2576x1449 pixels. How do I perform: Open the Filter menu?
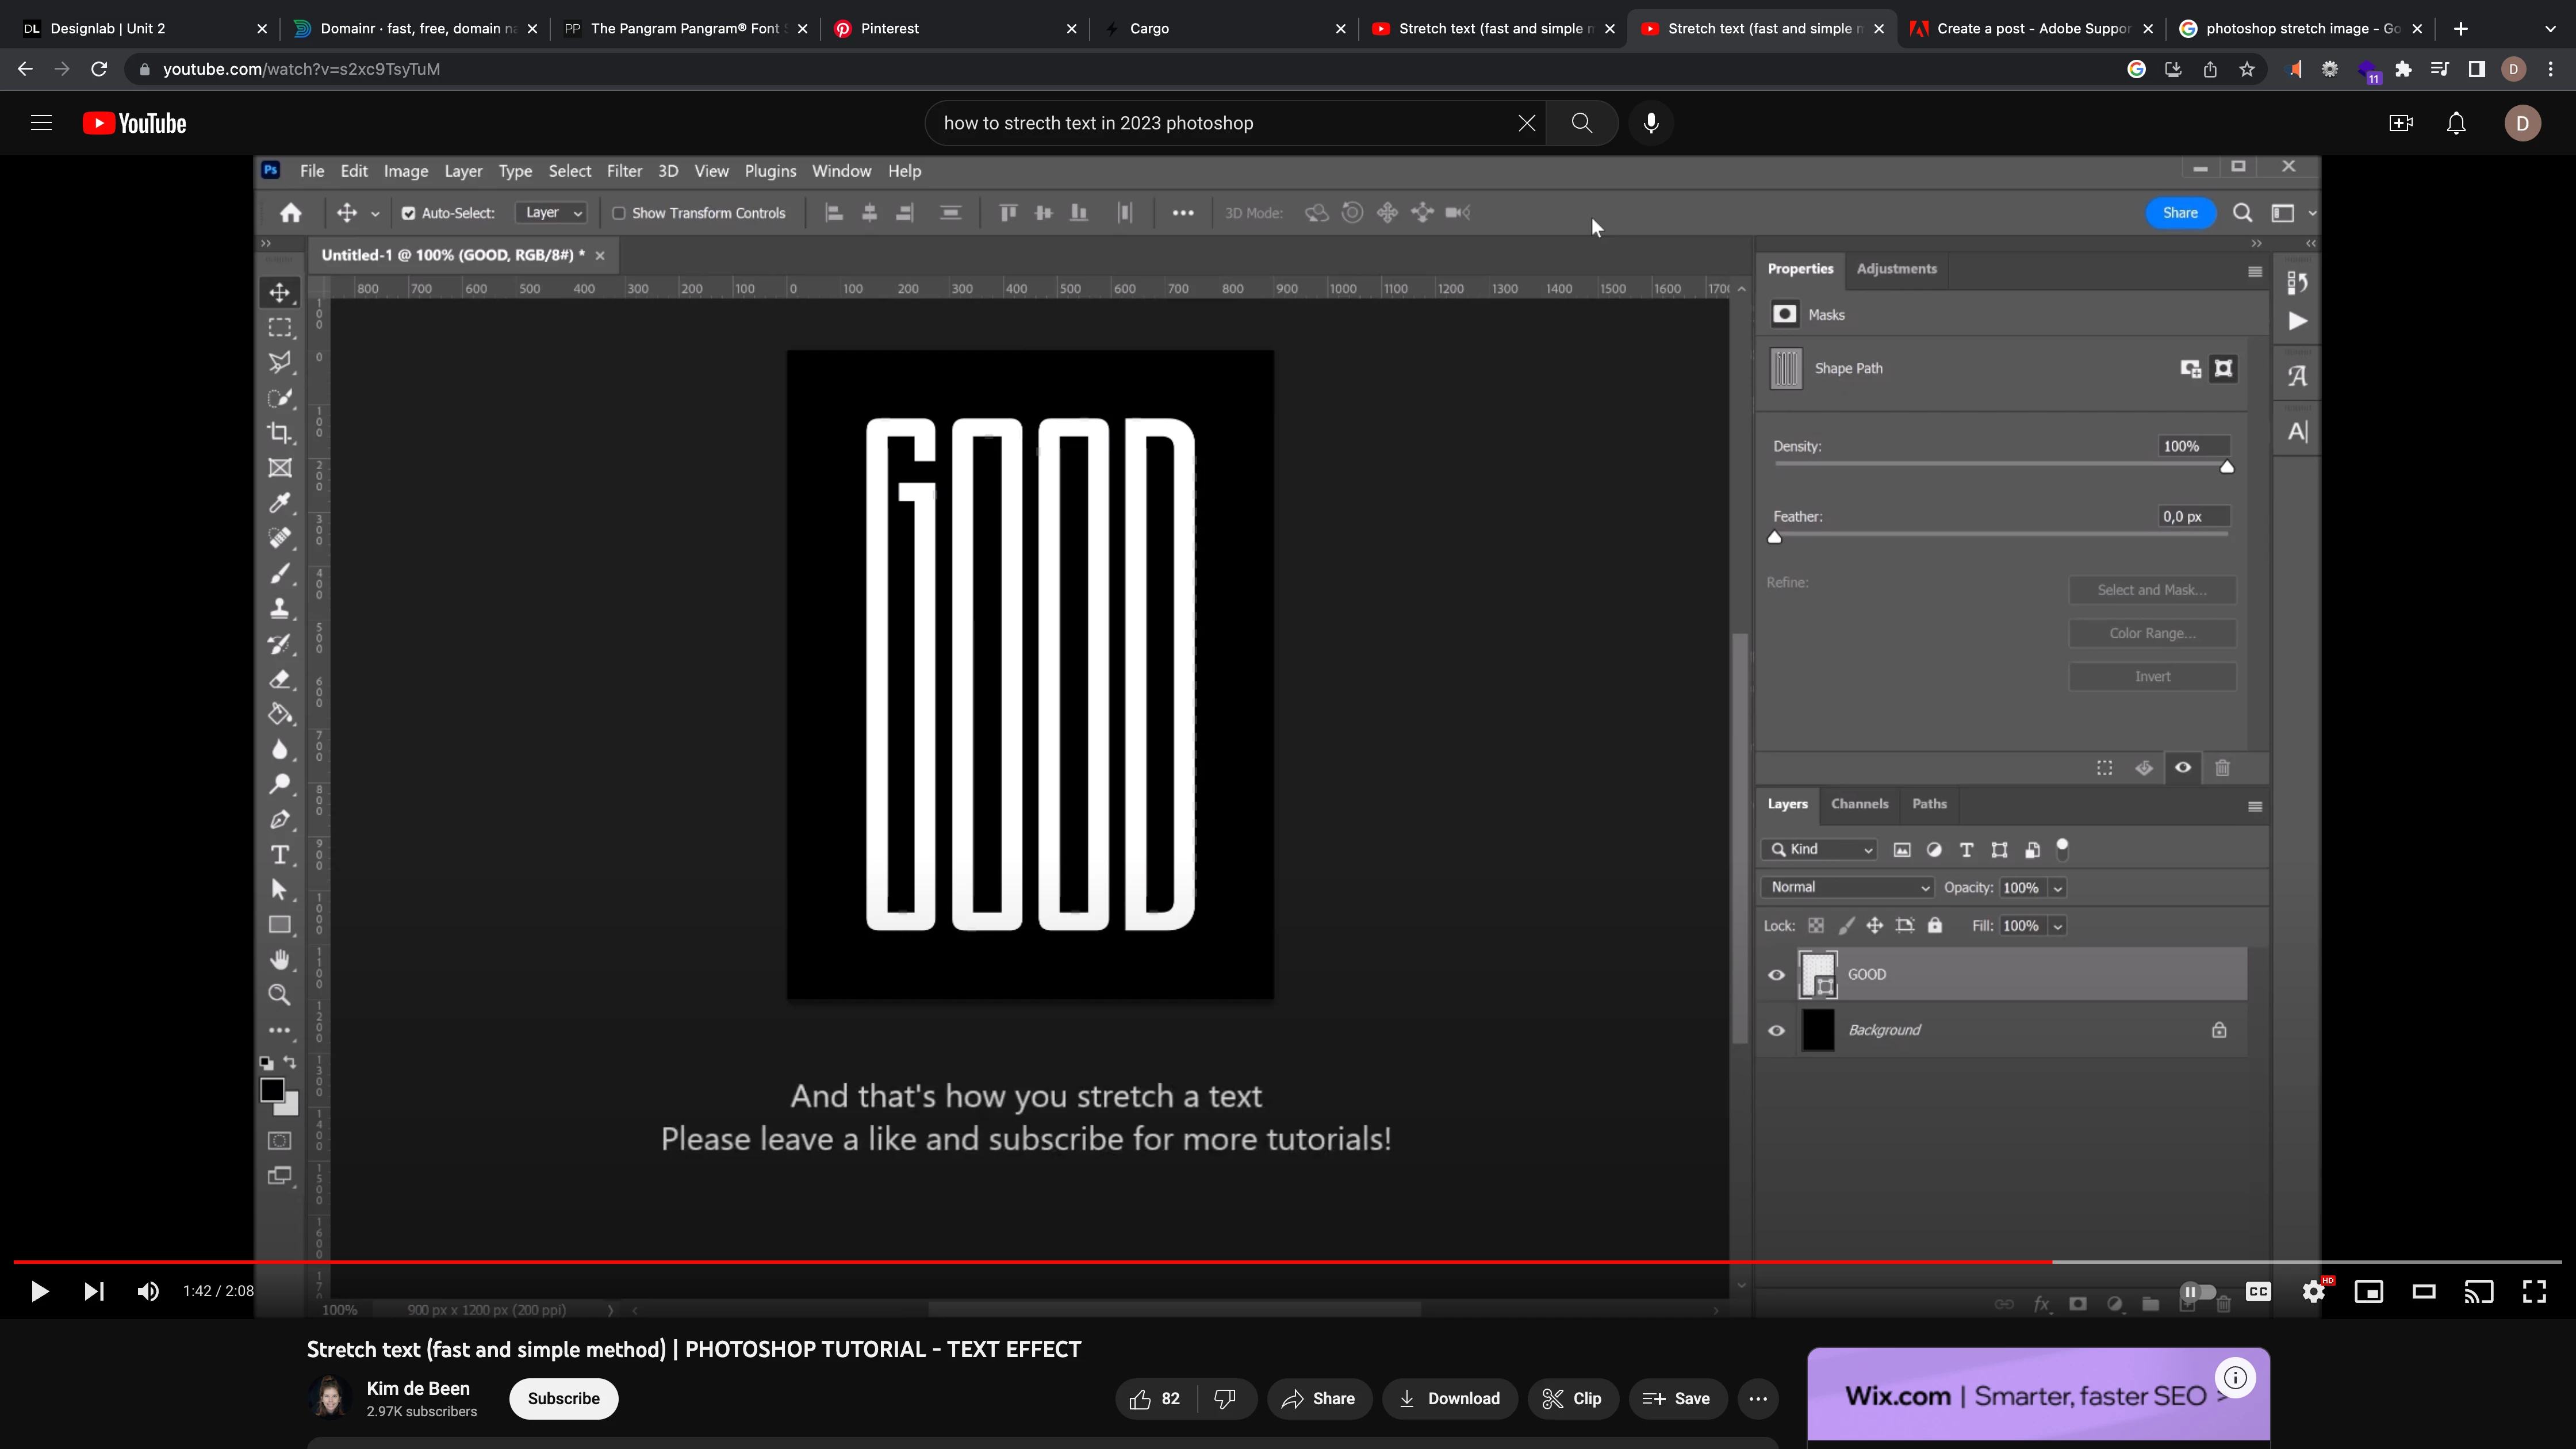(624, 171)
